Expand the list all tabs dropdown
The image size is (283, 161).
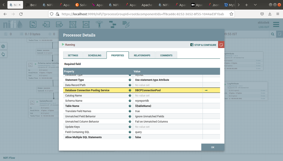tap(255, 5)
